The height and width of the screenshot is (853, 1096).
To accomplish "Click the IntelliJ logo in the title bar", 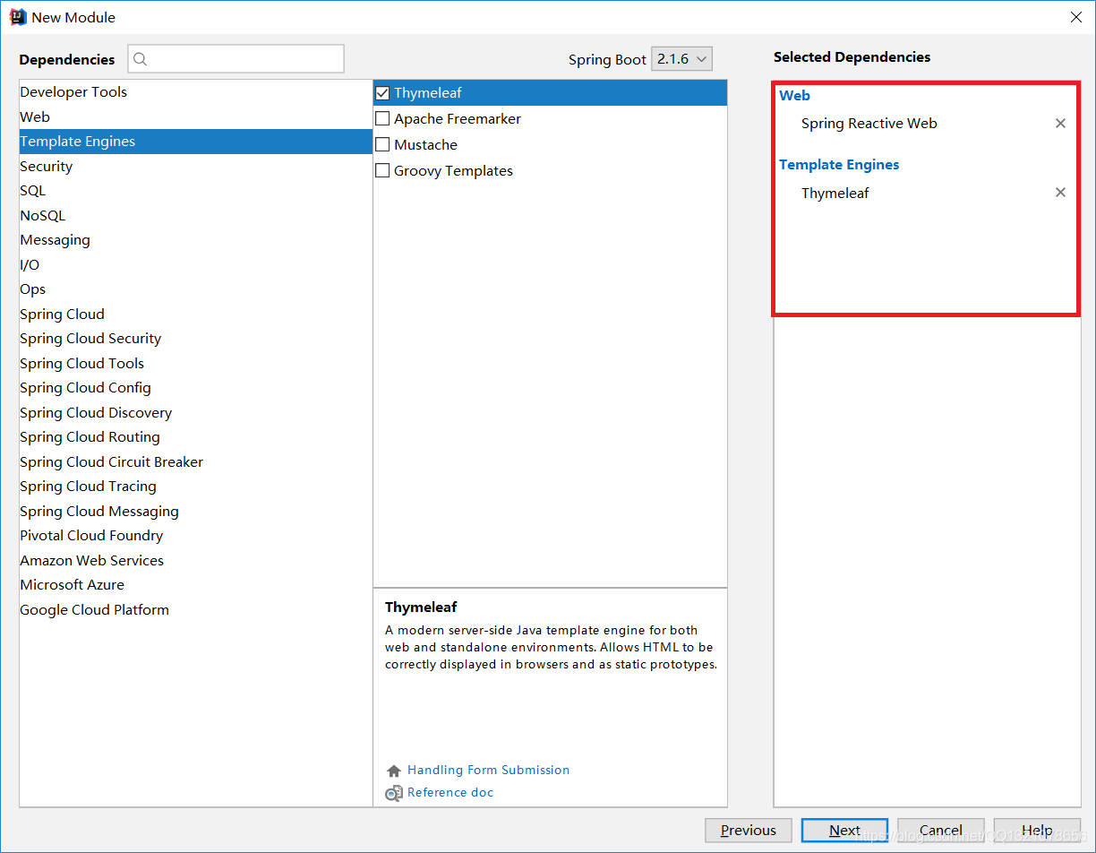I will (17, 17).
